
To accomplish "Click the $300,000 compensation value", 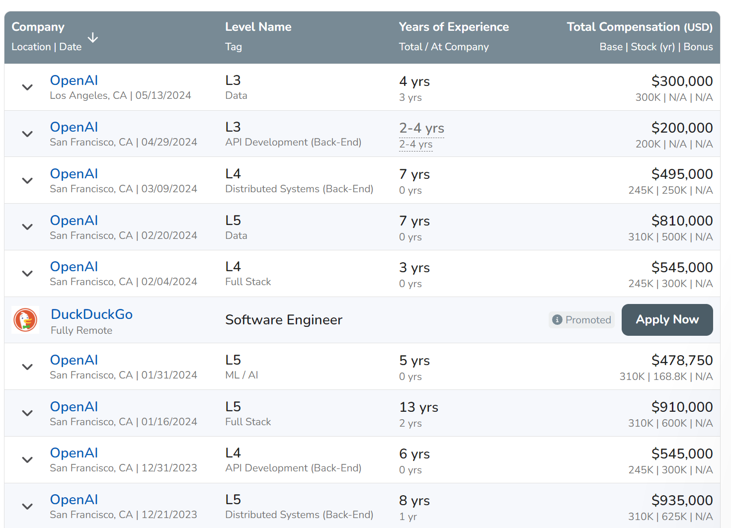I will 682,81.
